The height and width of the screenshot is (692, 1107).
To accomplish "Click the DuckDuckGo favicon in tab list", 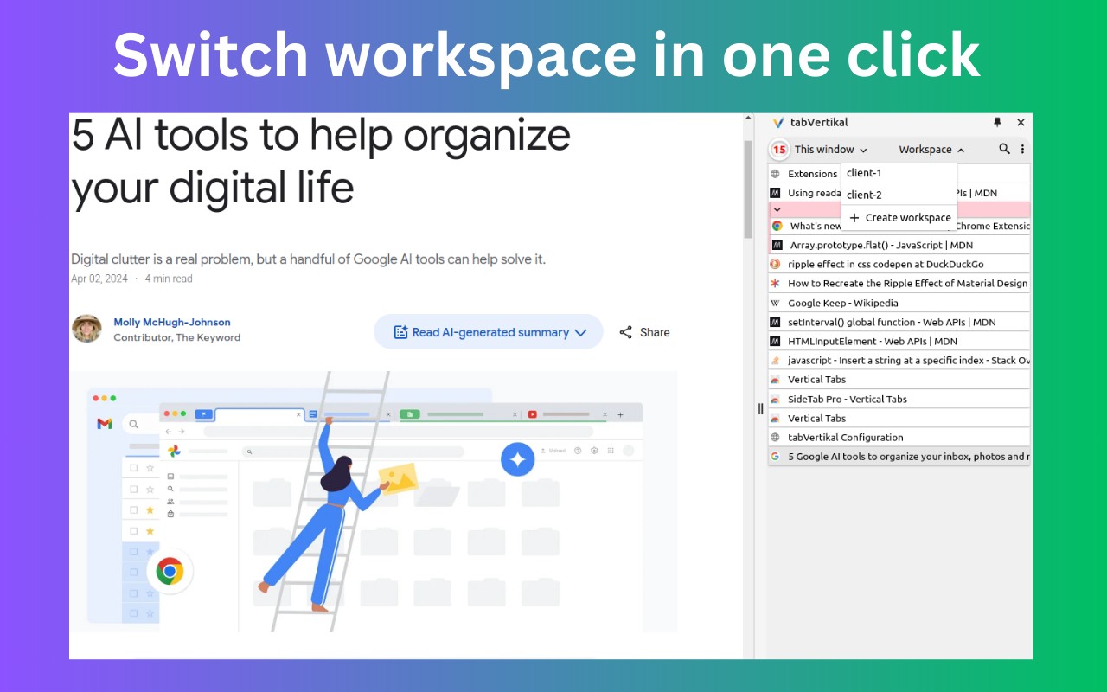I will 776,264.
